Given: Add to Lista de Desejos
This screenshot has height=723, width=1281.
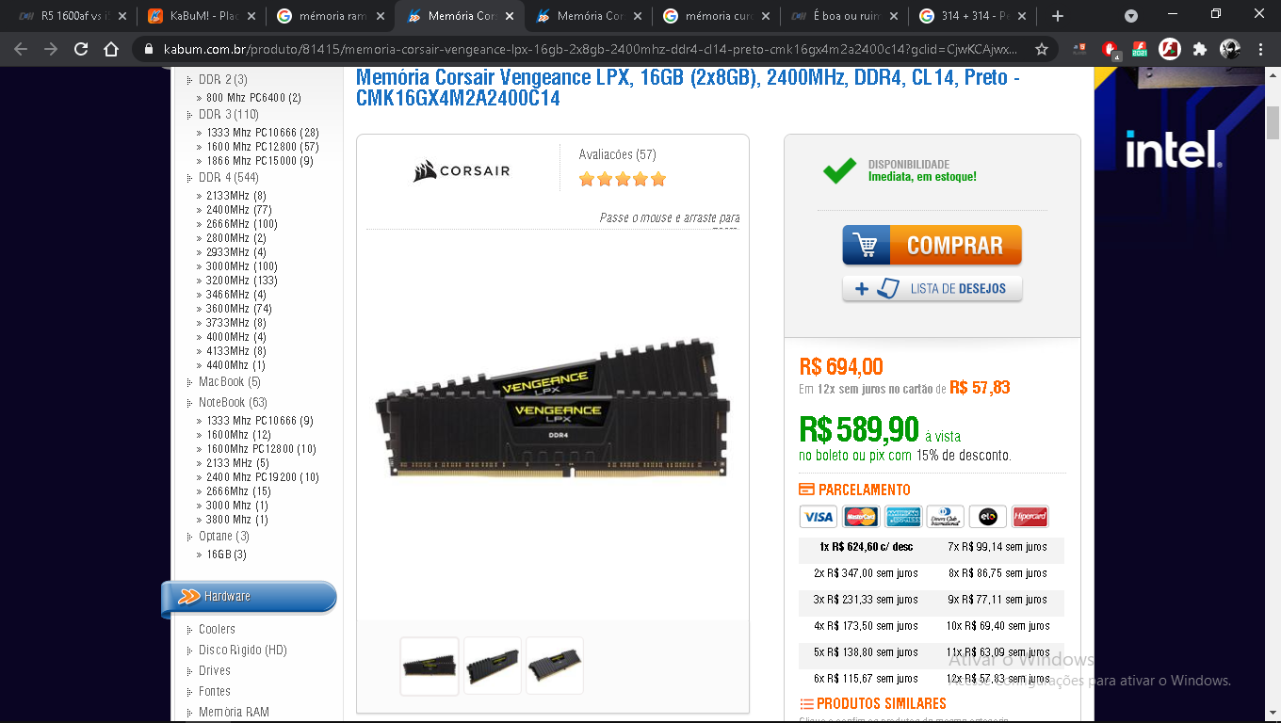Looking at the screenshot, I should (932, 288).
